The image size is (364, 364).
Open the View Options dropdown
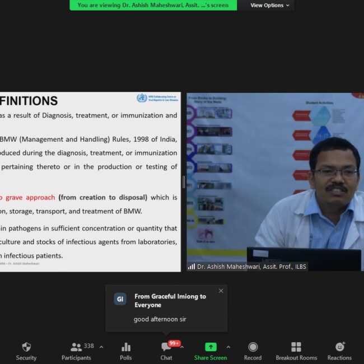[x=270, y=5]
